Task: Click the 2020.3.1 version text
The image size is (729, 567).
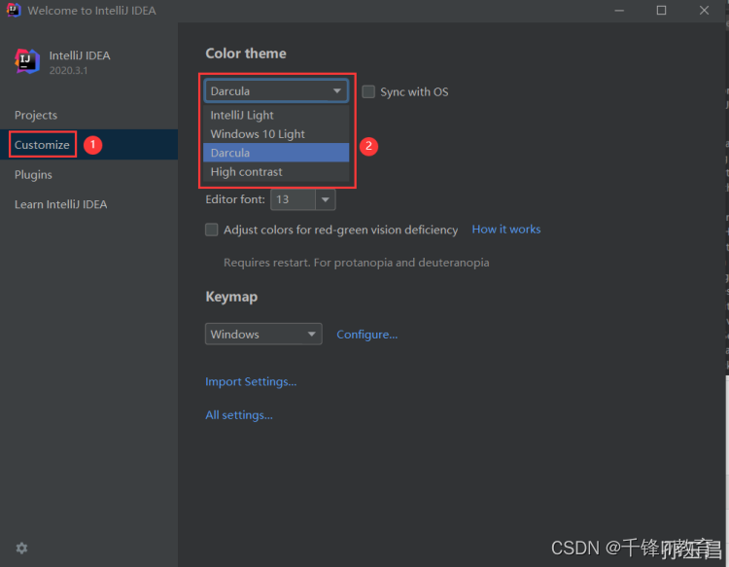Action: 68,70
